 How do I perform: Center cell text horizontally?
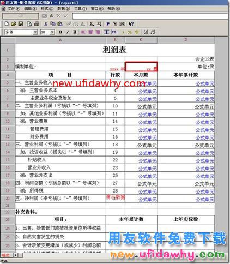(90, 32)
